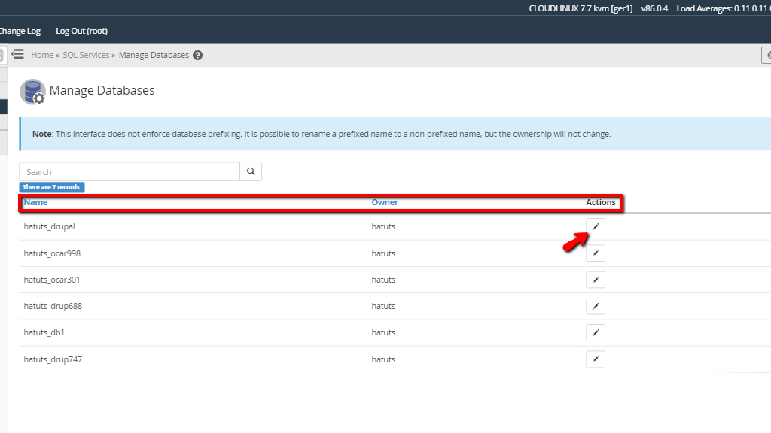Click CLOUDLINUX 7.7 kvm server label
The image size is (771, 433).
click(x=581, y=8)
